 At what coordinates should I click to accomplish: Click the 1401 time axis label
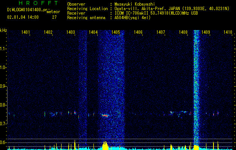[x=26, y=32]
